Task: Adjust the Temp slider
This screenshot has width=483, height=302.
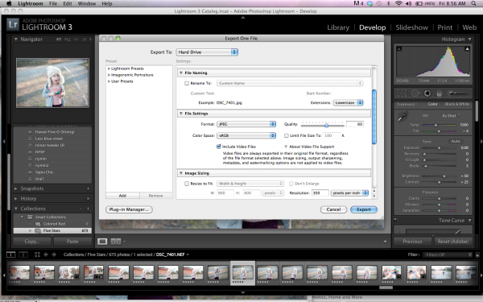Action: 436,125
